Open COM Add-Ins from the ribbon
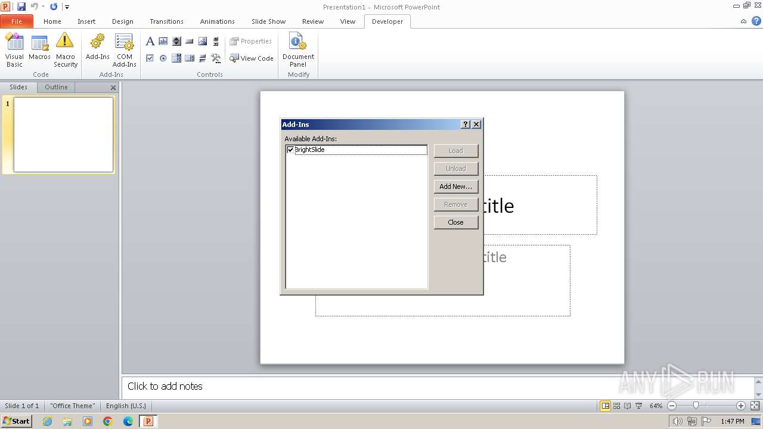Viewport: 763px width, 429px height. tap(124, 51)
